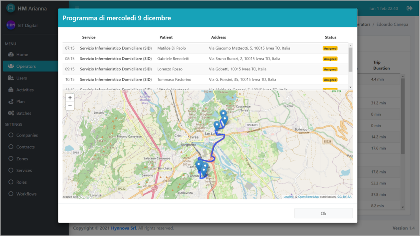Click the Plan icon in sidebar
This screenshot has width=420, height=236.
[11, 101]
